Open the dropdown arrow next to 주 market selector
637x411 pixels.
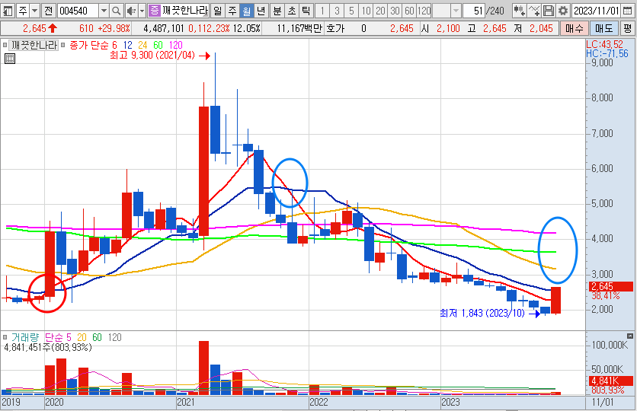[35, 11]
